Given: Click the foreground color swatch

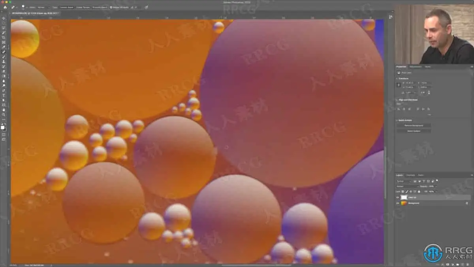Looking at the screenshot, I should coord(2,128).
